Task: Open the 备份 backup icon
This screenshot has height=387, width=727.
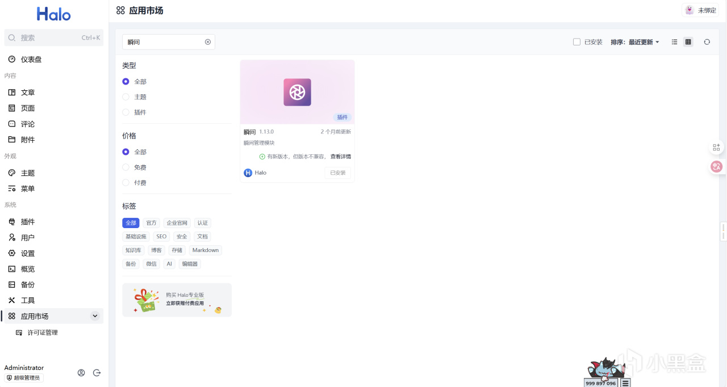Action: pyautogui.click(x=12, y=284)
